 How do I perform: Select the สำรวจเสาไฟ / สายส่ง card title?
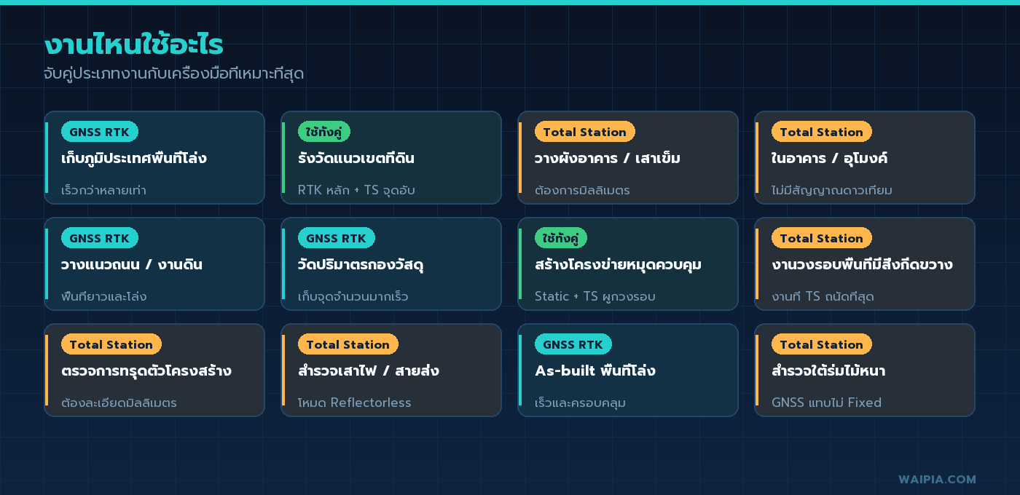tap(369, 371)
